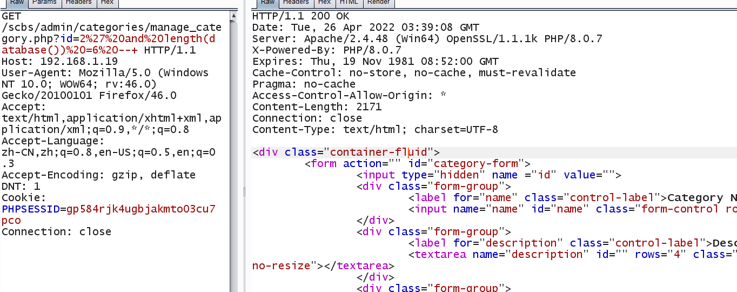The width and height of the screenshot is (737, 292).
Task: Click the 'User-Agent: Mozilla/5.0 (Windows' line
Action: 105,72
